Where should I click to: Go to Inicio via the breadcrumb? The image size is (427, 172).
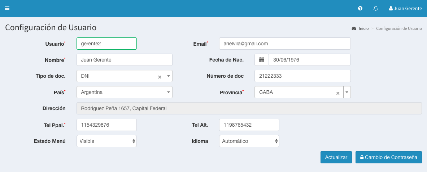363,28
